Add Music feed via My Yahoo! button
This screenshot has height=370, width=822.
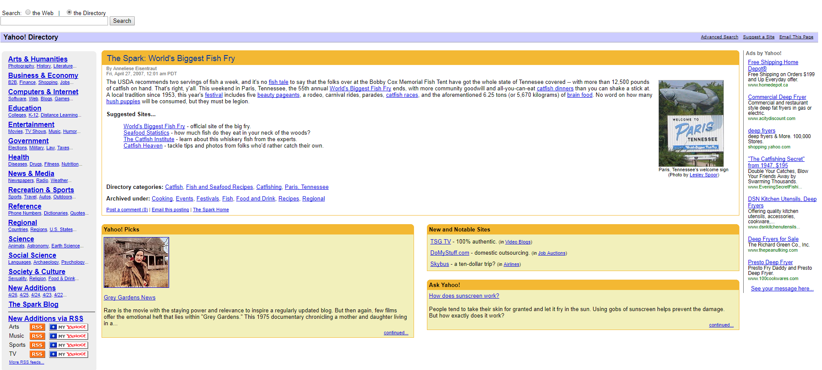[68, 336]
